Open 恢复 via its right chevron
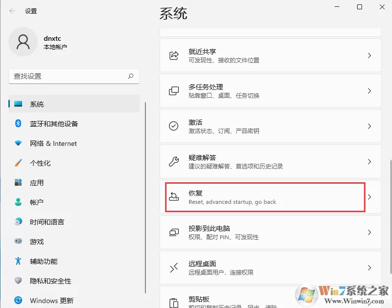The width and height of the screenshot is (392, 308). (369, 197)
